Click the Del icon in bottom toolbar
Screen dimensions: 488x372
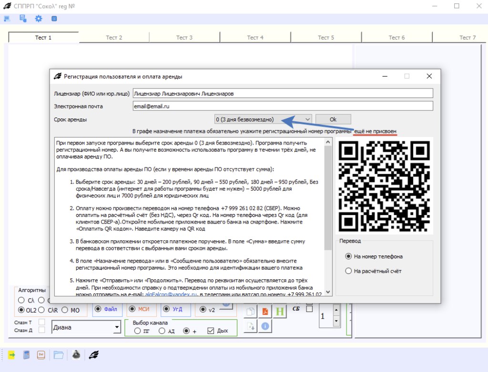[41, 354]
